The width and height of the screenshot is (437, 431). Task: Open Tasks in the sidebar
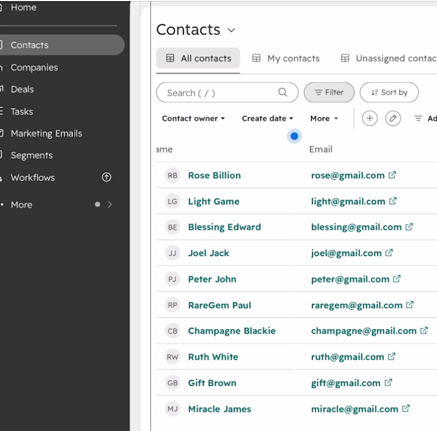(22, 112)
